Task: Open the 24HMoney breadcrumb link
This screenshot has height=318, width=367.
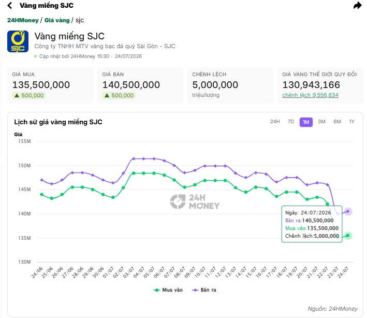Action: pyautogui.click(x=23, y=20)
